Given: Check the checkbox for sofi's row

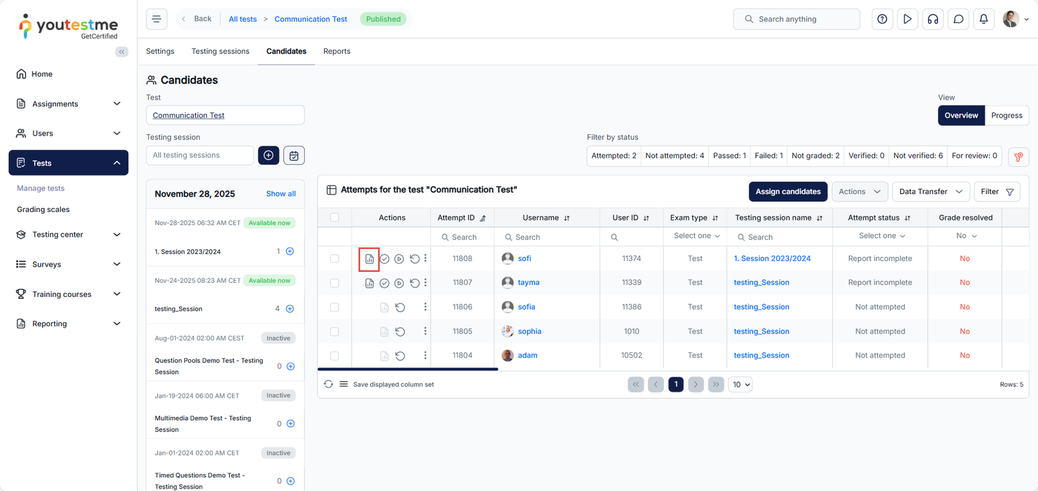Looking at the screenshot, I should 335,259.
